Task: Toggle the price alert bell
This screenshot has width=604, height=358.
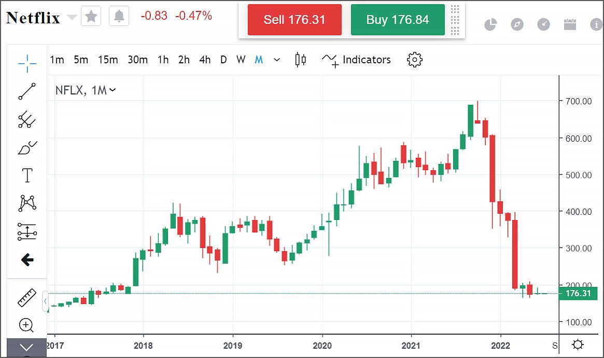Action: (x=119, y=17)
